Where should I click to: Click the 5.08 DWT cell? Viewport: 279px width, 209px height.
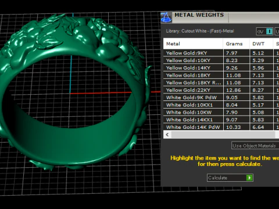coord(261,113)
